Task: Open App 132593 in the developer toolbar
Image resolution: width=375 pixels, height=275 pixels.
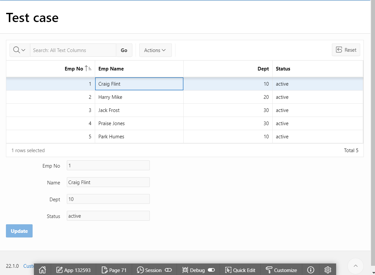Action: coord(73,270)
